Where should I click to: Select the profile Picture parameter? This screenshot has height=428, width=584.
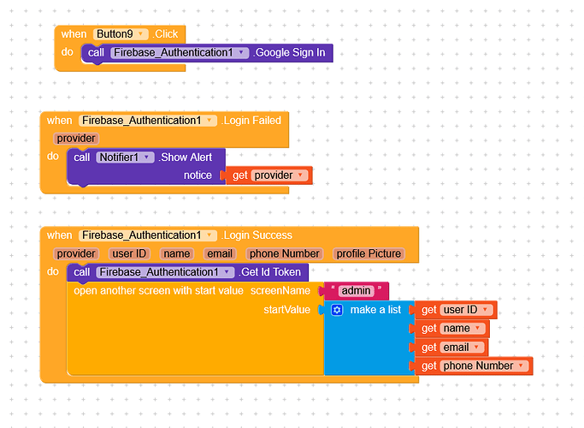pyautogui.click(x=369, y=254)
